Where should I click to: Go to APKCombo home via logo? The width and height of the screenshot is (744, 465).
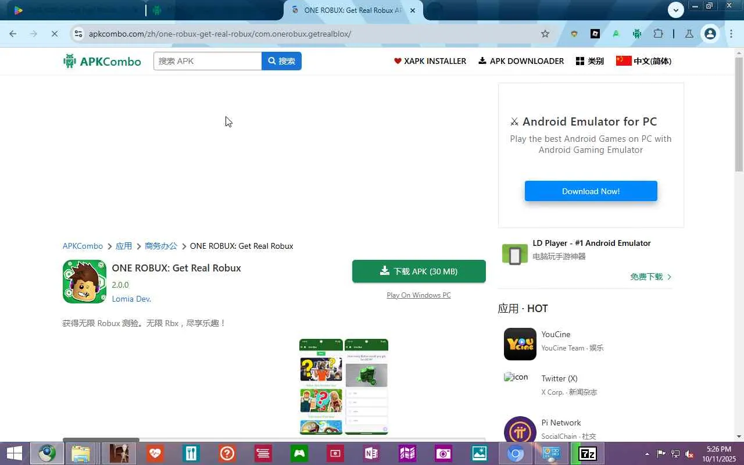pos(102,61)
